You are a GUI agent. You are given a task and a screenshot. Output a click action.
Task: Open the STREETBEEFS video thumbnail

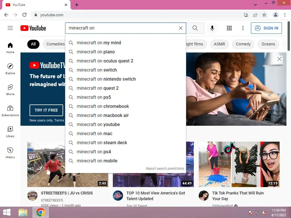[68, 164]
